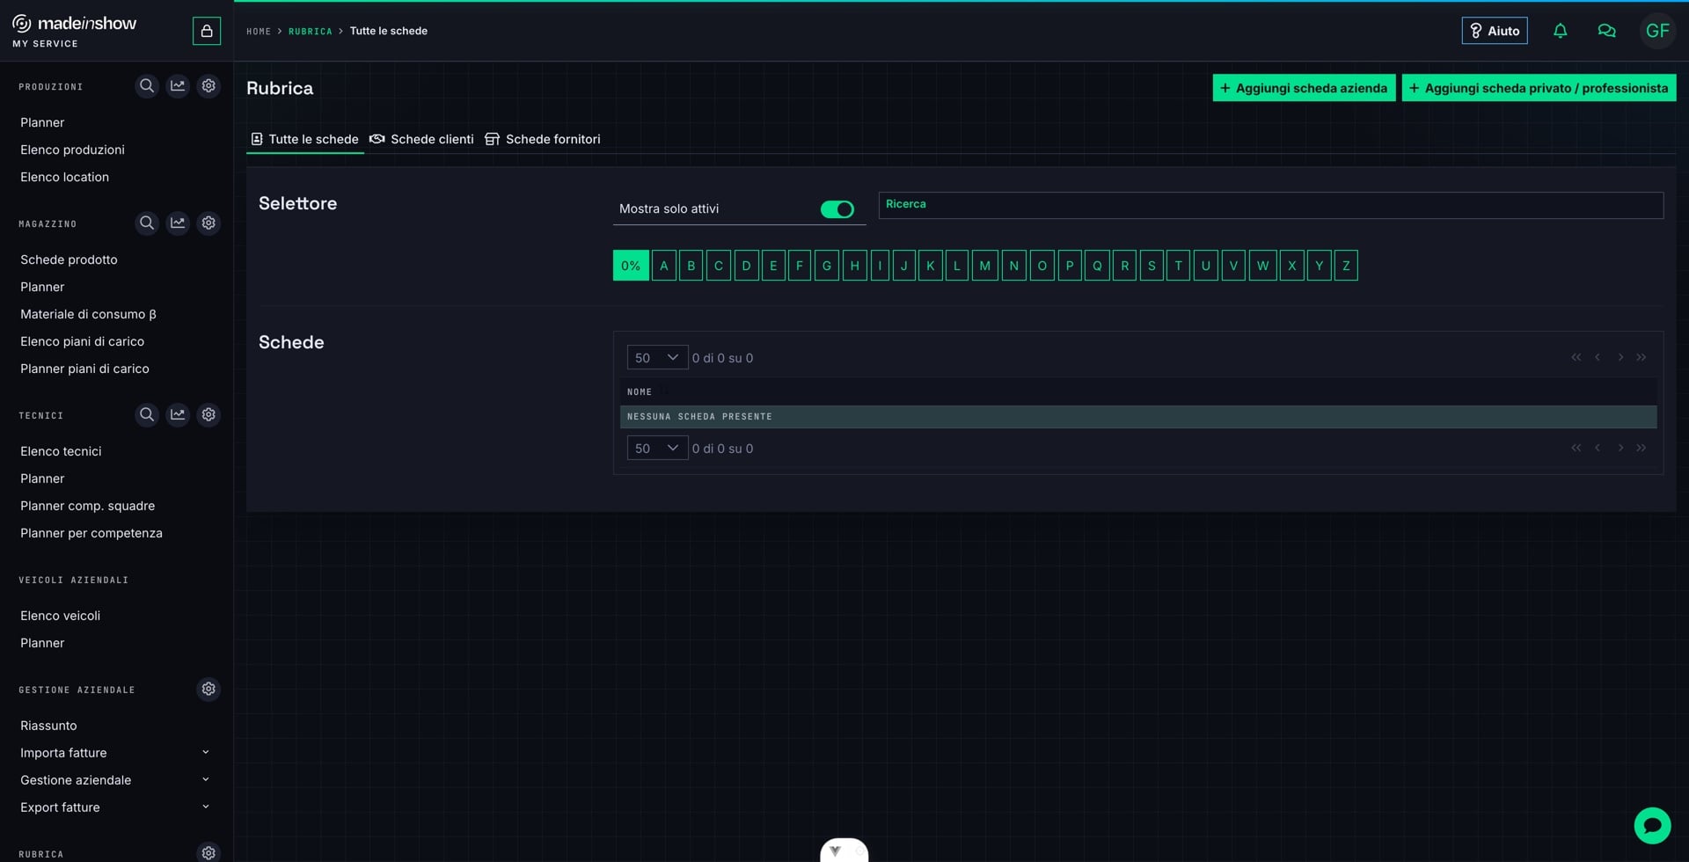This screenshot has width=1689, height=862.
Task: Click Aggiungi scheda privato / professionista
Action: point(1539,88)
